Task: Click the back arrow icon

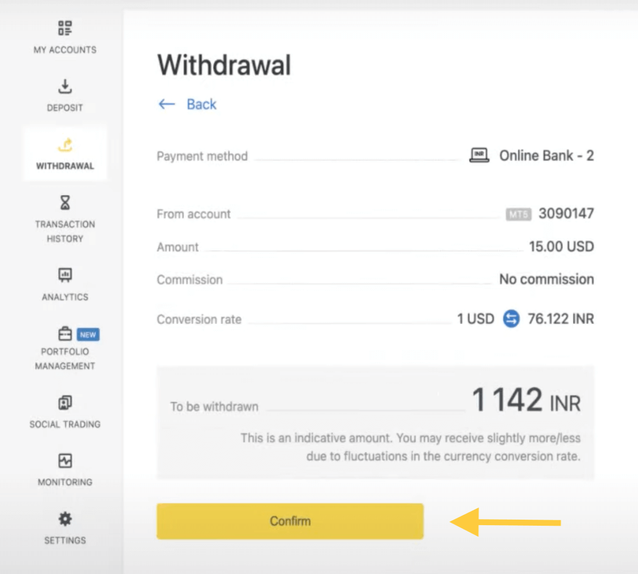Action: tap(166, 104)
